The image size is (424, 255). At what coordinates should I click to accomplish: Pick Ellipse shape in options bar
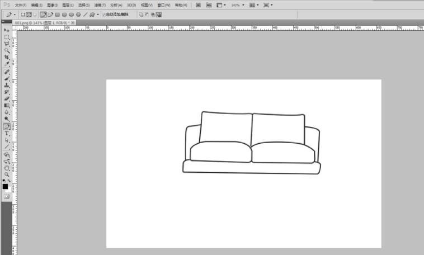pyautogui.click(x=72, y=15)
